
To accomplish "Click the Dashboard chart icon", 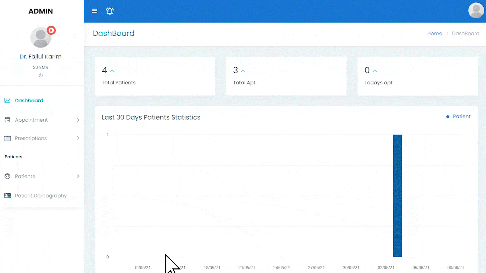I will (x=7, y=101).
